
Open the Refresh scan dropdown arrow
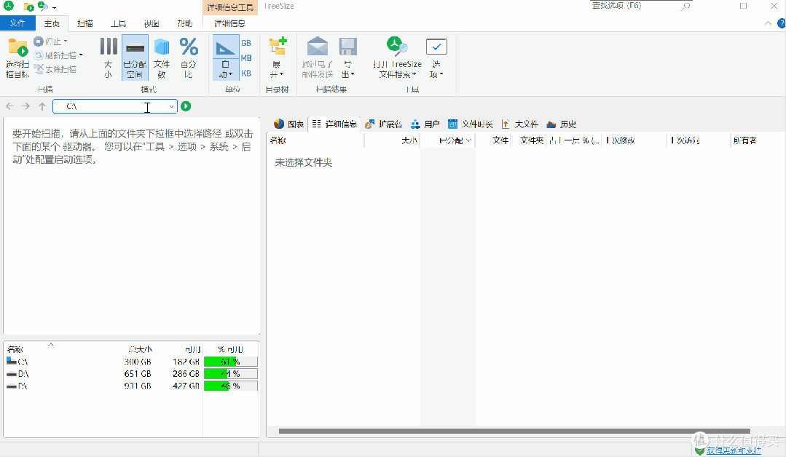coord(81,55)
